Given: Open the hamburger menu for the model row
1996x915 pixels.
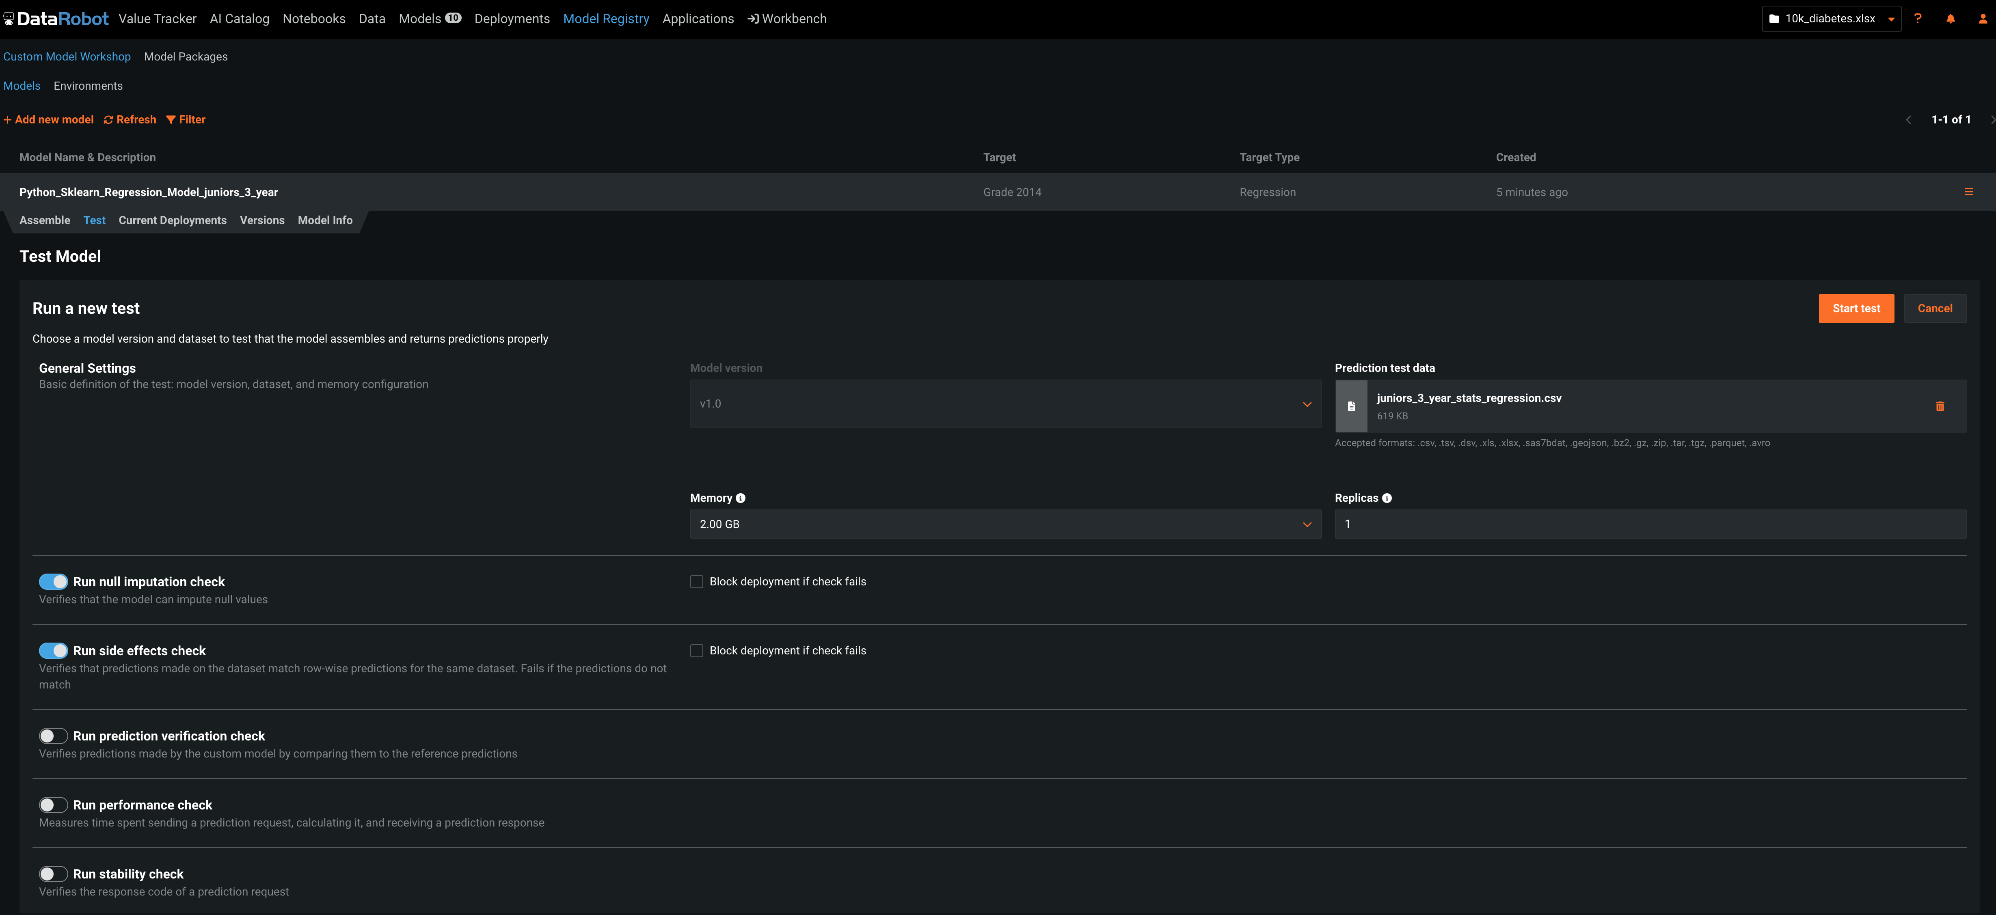Looking at the screenshot, I should (x=1968, y=191).
